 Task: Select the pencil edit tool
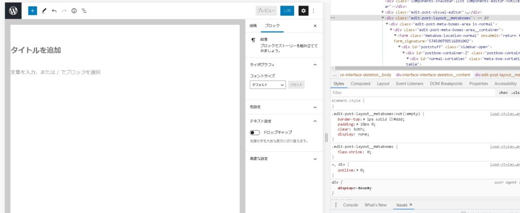click(44, 10)
